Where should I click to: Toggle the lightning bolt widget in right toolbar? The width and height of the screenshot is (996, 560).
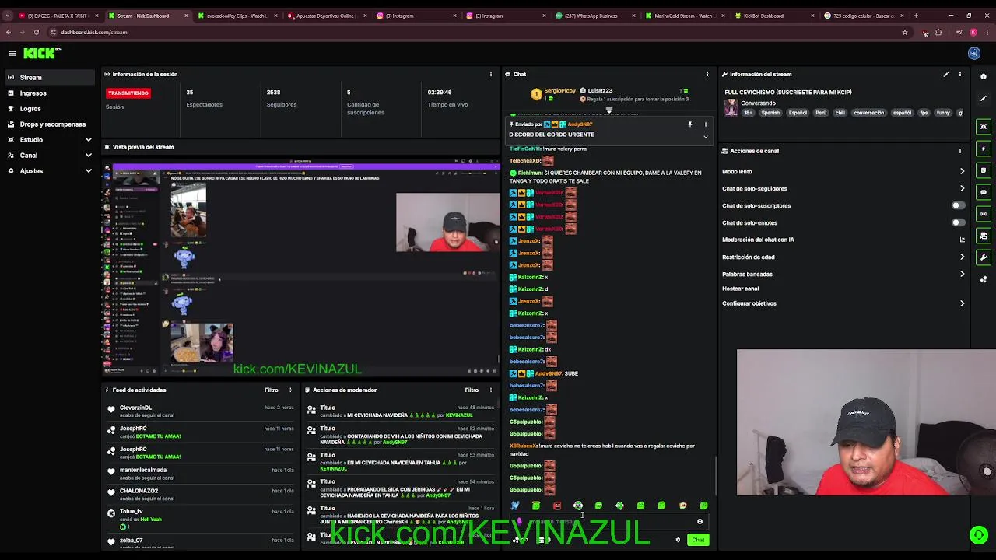click(984, 149)
